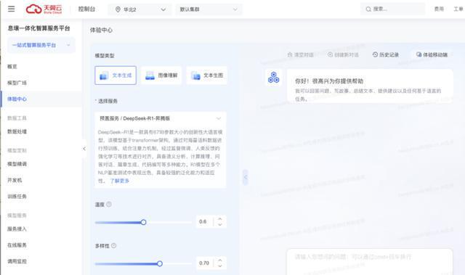Viewport: 465px width, 275px height.
Task: Click the diversity value field 0.70
Action: [205, 263]
